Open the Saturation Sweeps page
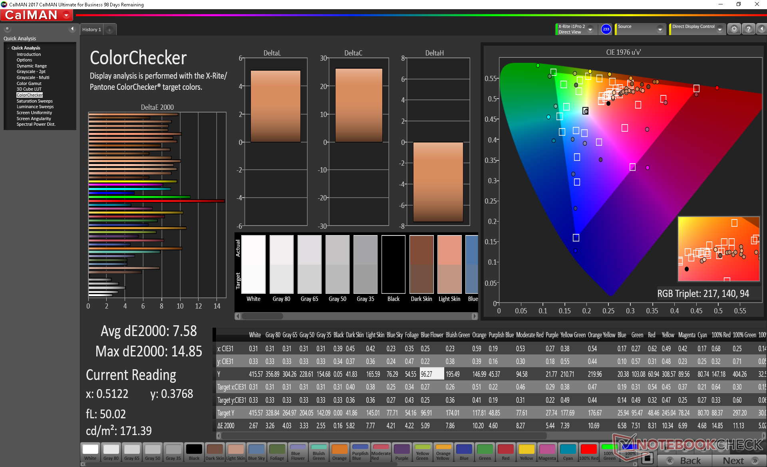The width and height of the screenshot is (767, 467). point(34,101)
